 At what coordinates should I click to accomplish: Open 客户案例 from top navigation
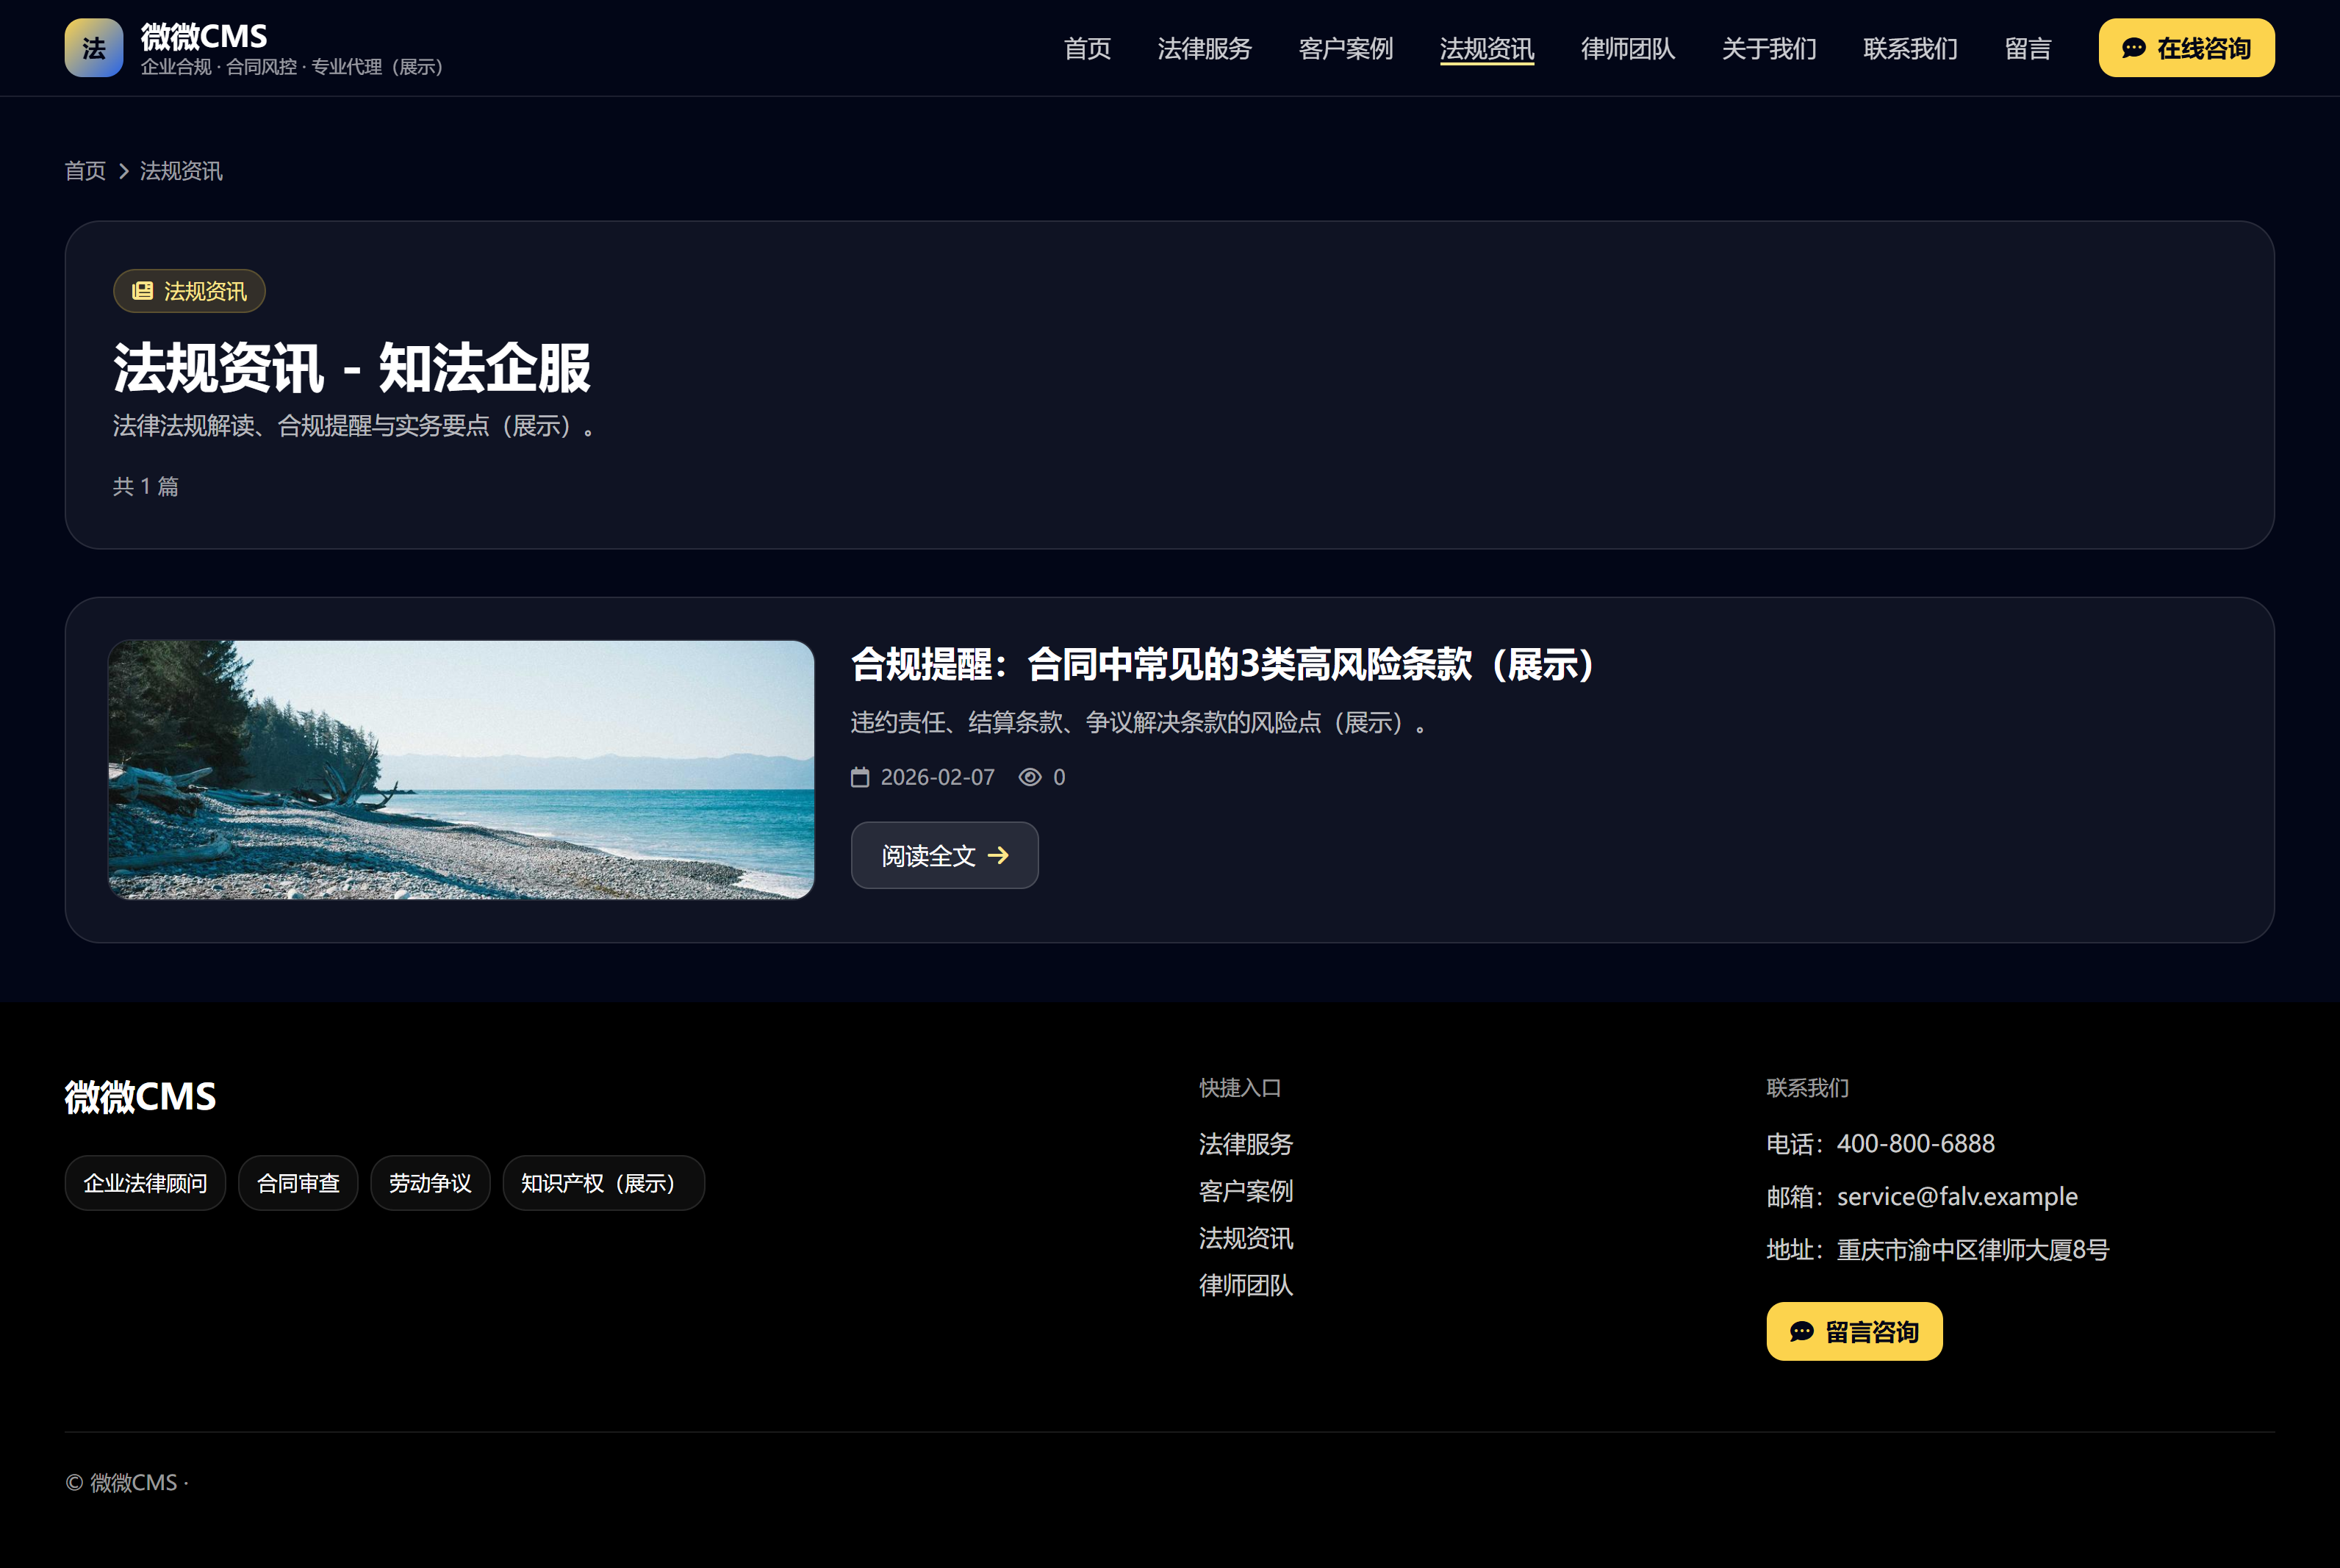click(x=1345, y=48)
